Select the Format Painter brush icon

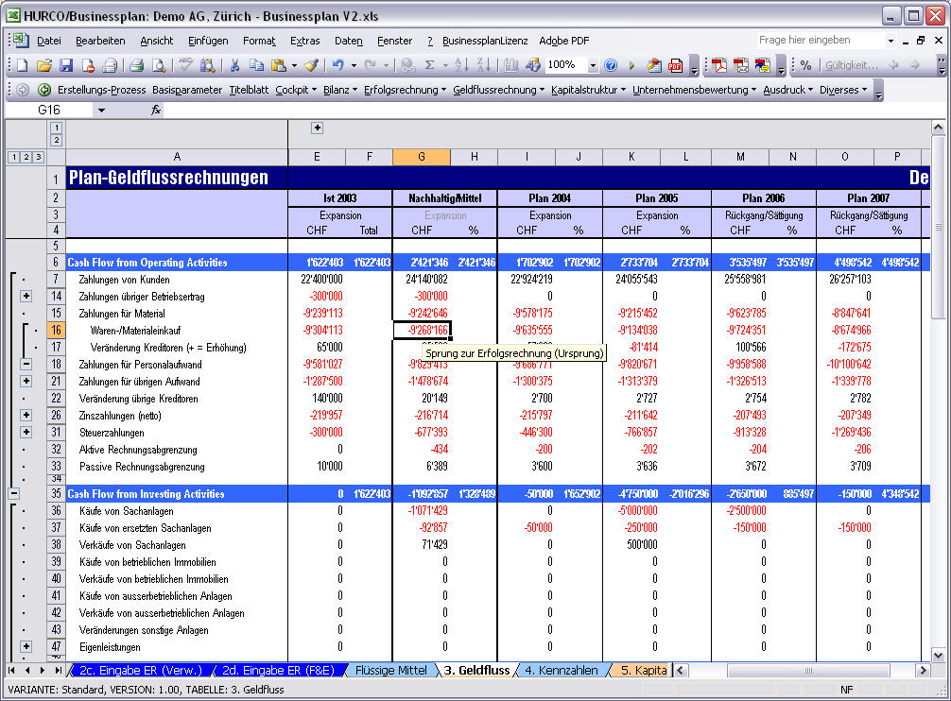pyautogui.click(x=311, y=65)
